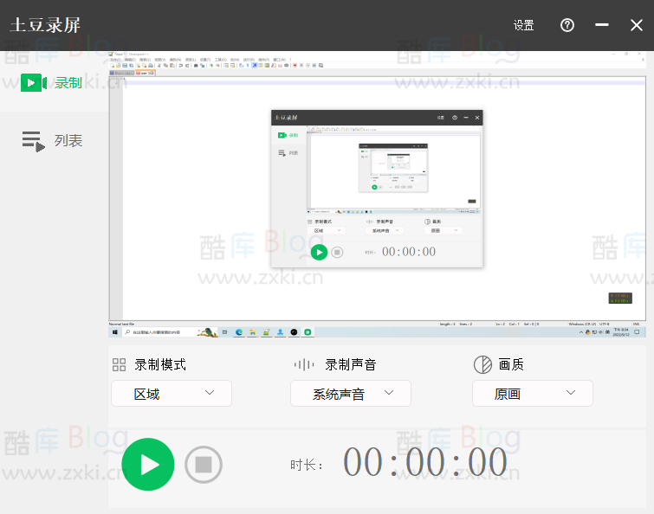This screenshot has height=514, width=654.
Task: Click the 00:00:00 duration timer
Action: 425,462
